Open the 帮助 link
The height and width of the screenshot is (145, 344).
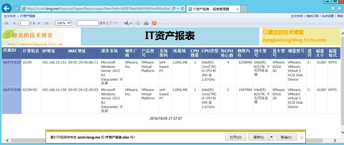(340, 16)
